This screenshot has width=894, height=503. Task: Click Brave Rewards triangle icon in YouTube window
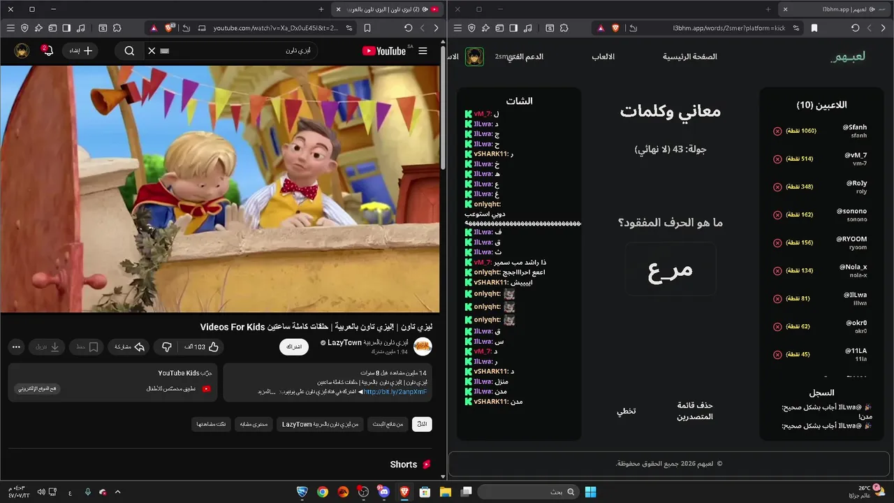[154, 28]
